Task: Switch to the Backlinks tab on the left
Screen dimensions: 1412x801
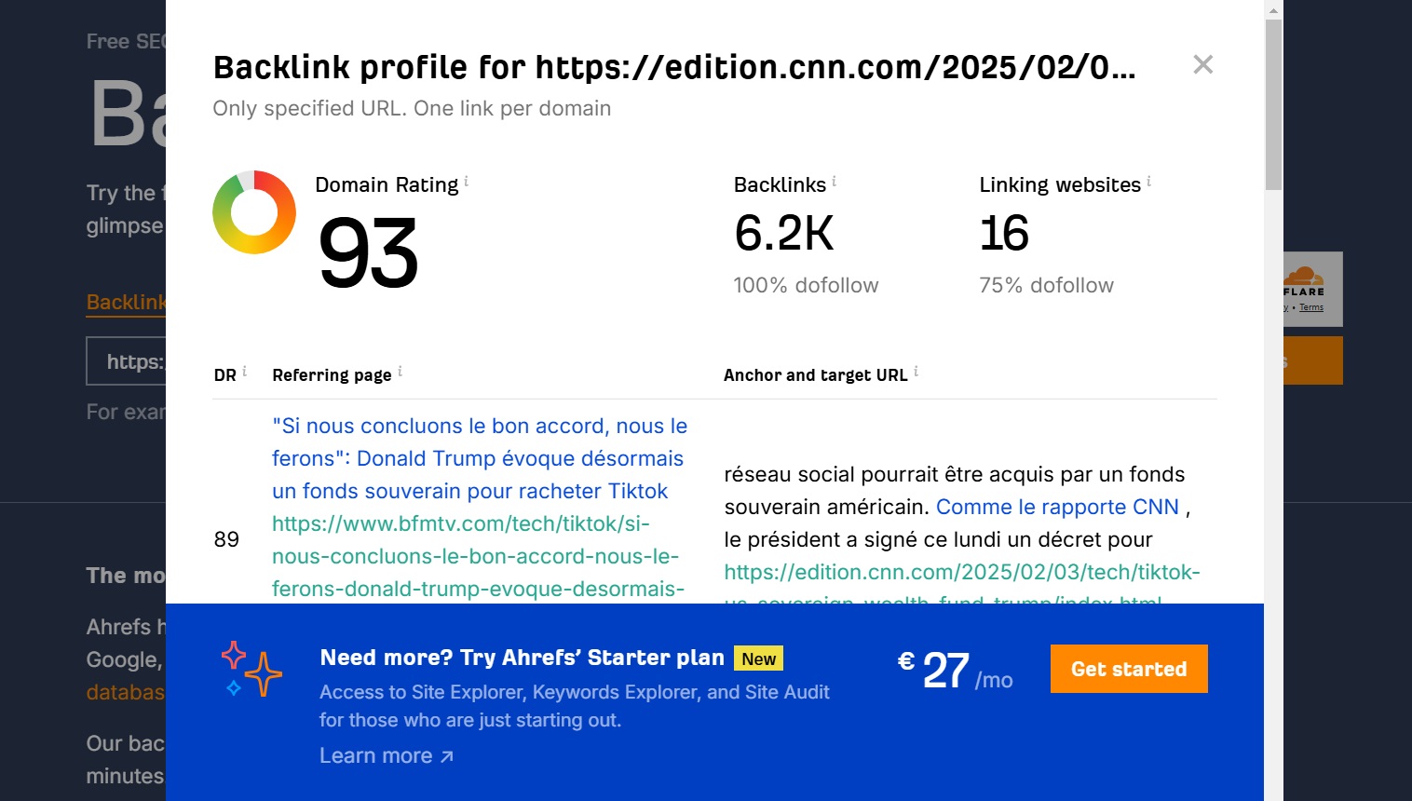Action: (x=125, y=302)
